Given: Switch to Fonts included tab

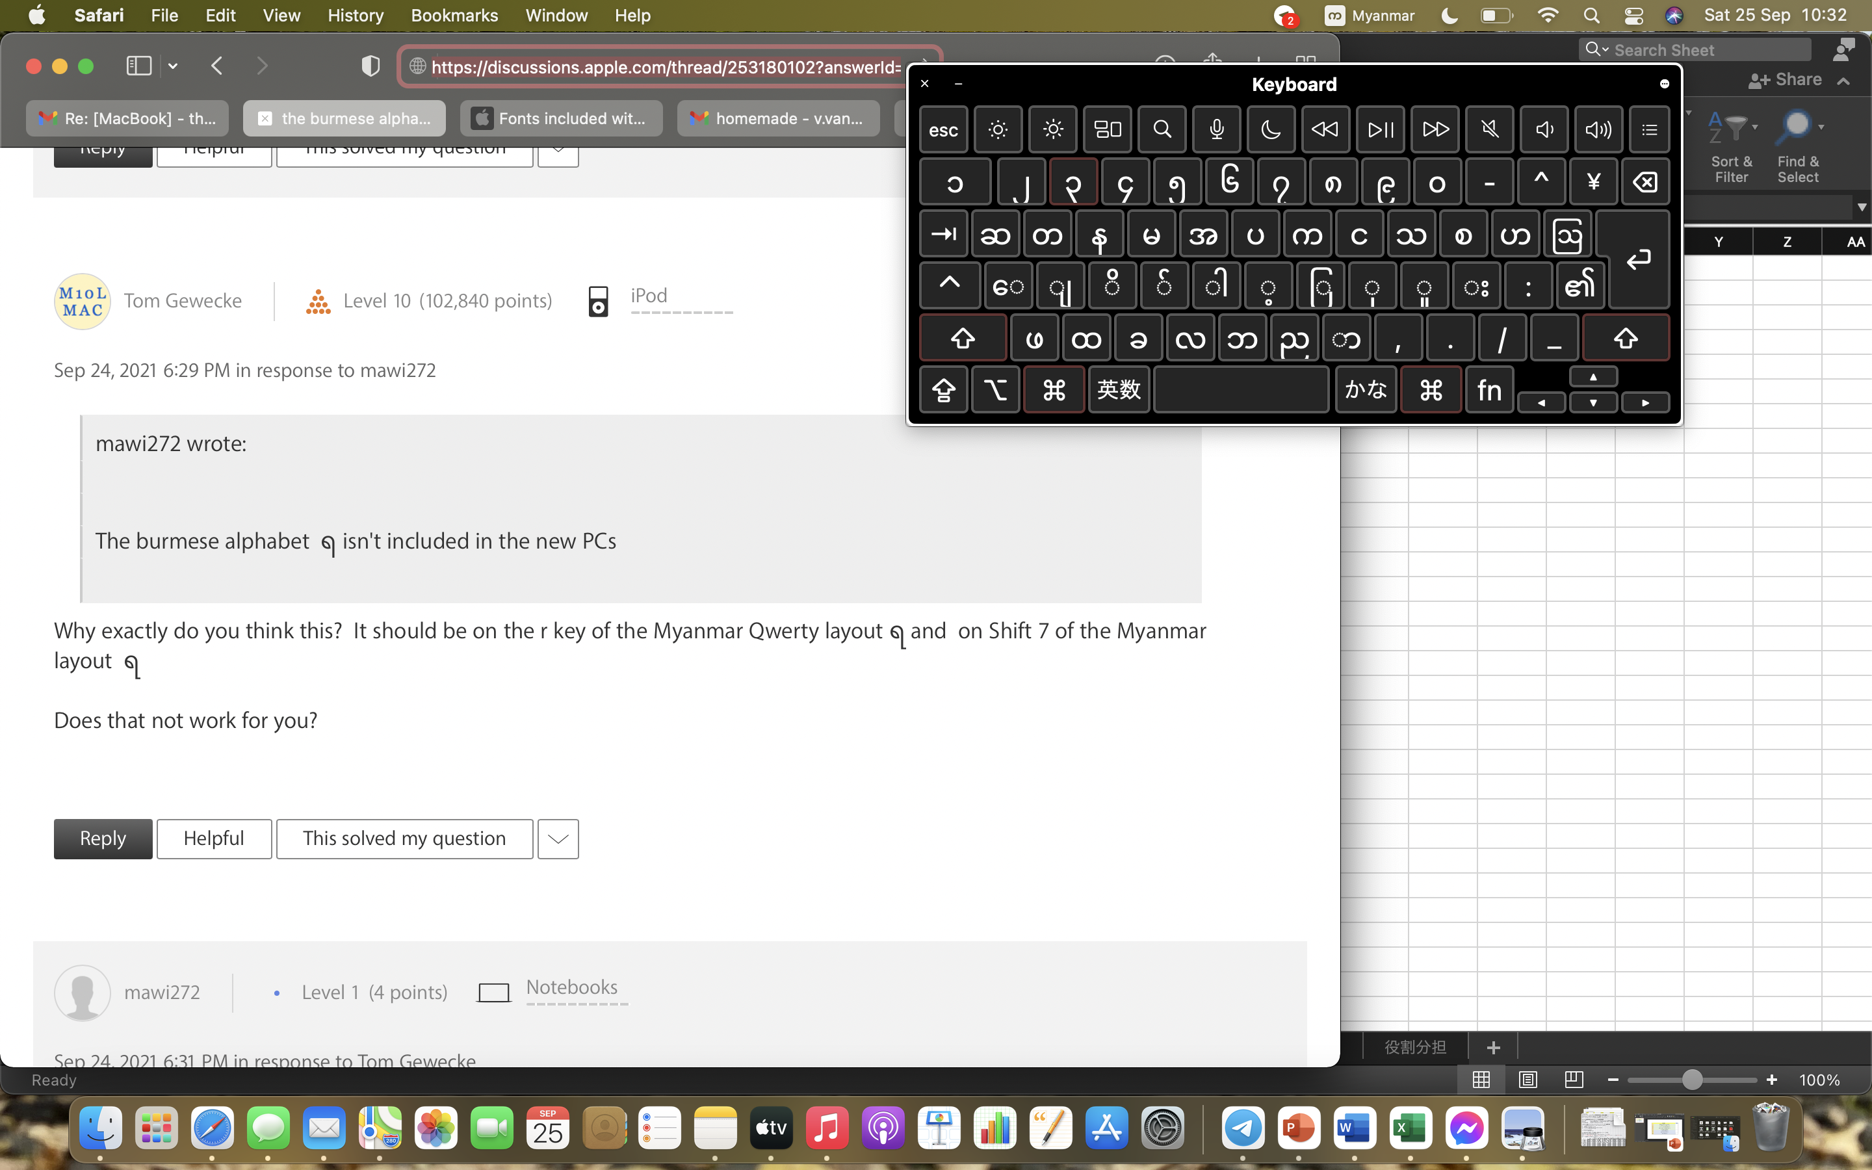Looking at the screenshot, I should (x=561, y=118).
